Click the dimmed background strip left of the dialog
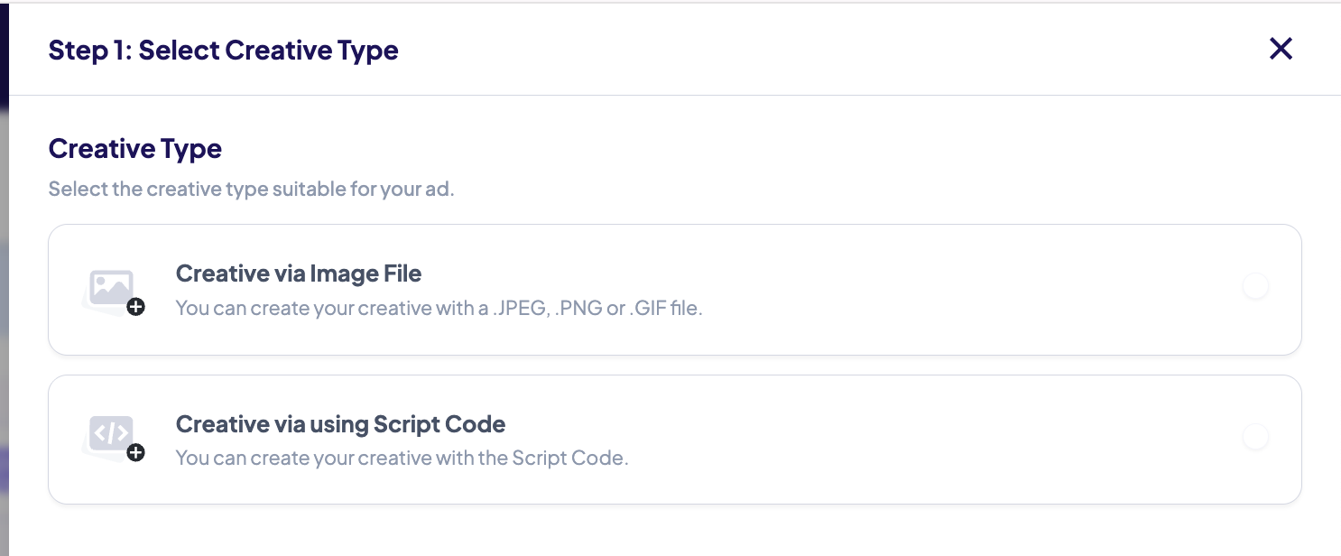Viewport: 1341px width, 556px height. [x=4, y=316]
